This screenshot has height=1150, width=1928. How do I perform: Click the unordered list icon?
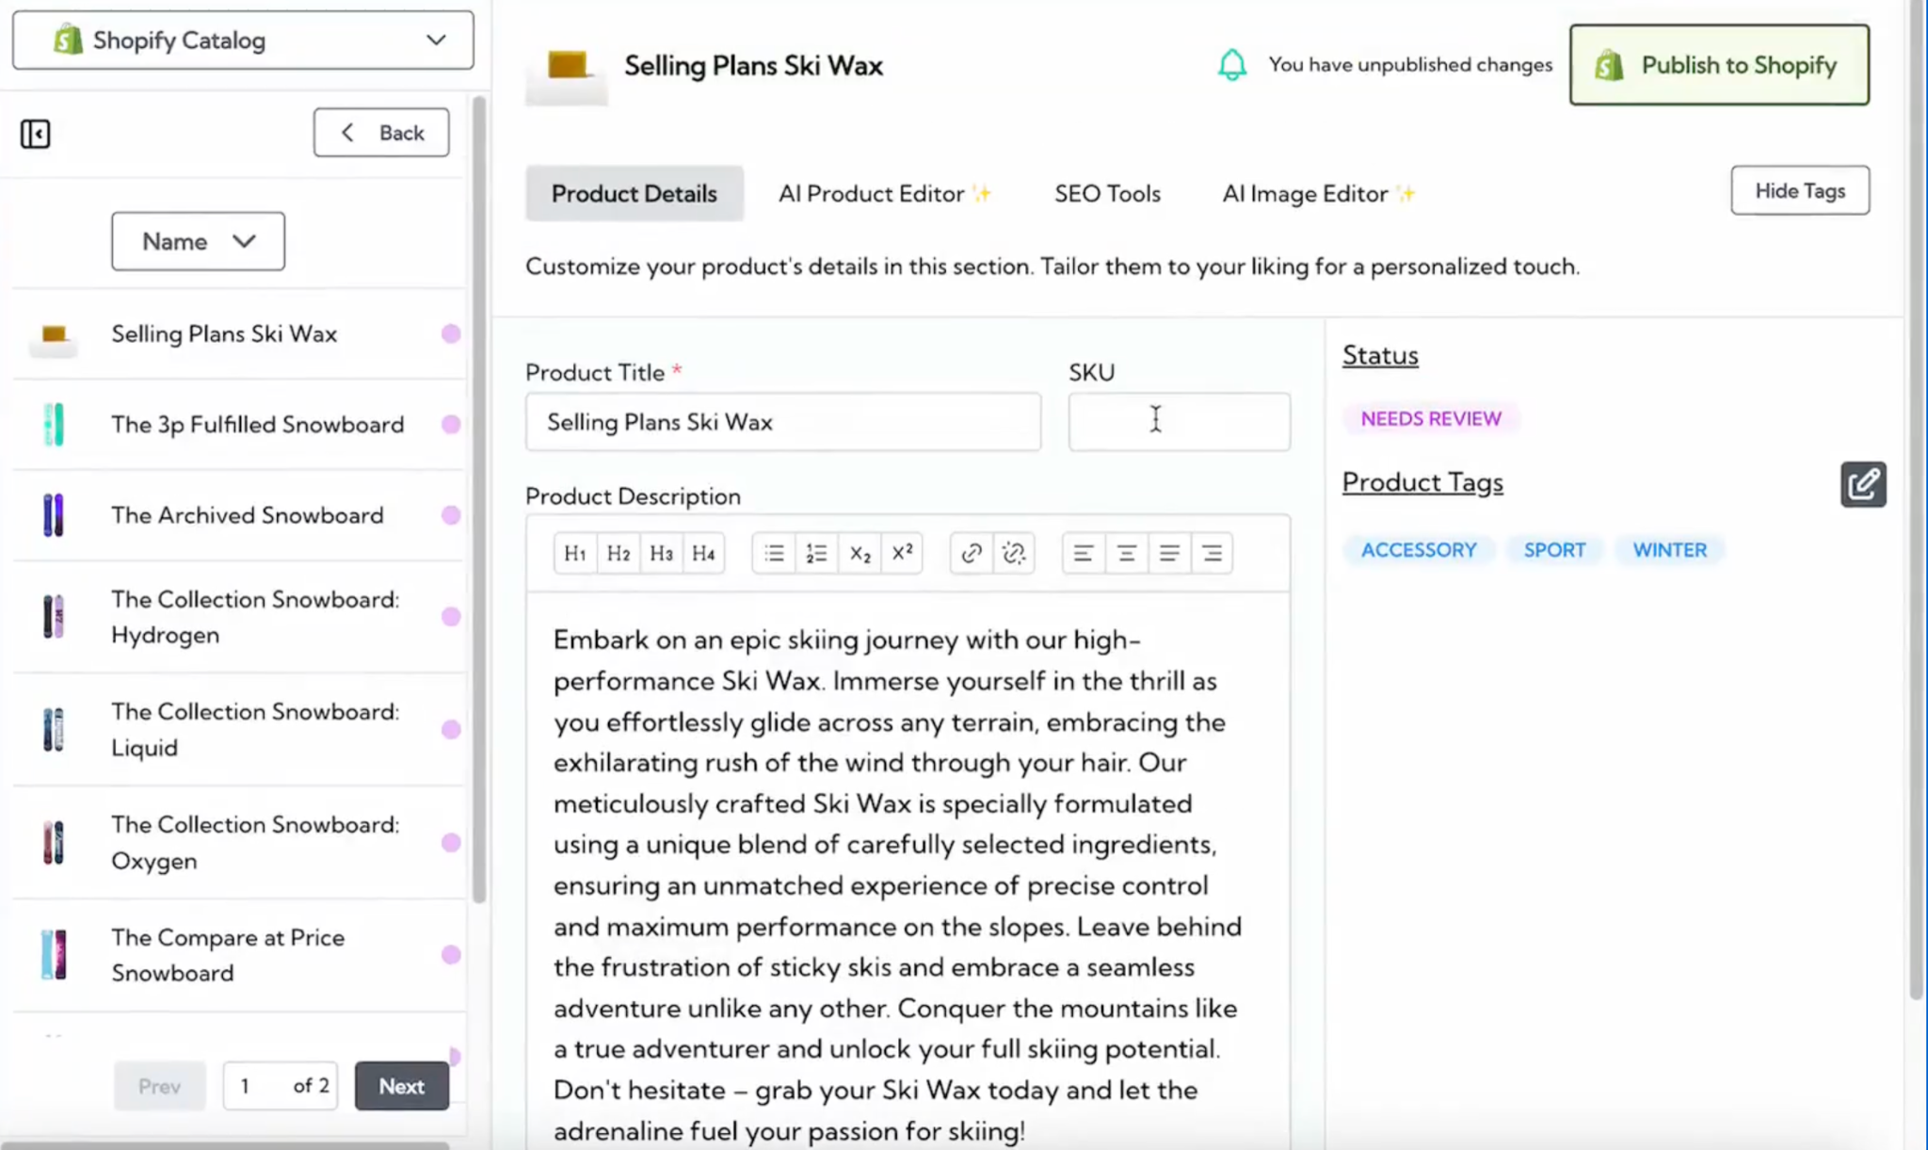[775, 552]
